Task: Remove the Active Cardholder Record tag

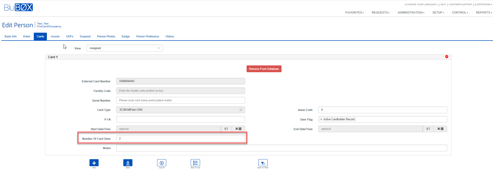Action: (321, 119)
